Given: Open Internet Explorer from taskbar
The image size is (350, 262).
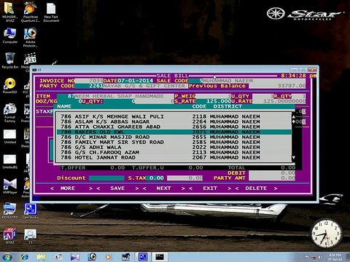Looking at the screenshot, I should (x=25, y=257).
